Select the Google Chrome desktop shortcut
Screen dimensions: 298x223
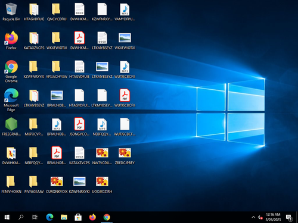coord(11,71)
